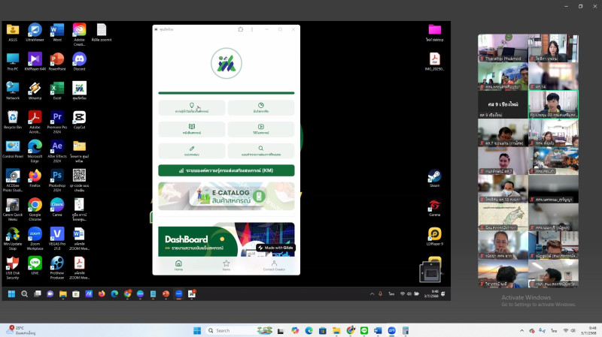Click the lightbulb knowledge tile
The height and width of the screenshot is (337, 602).
tap(192, 107)
